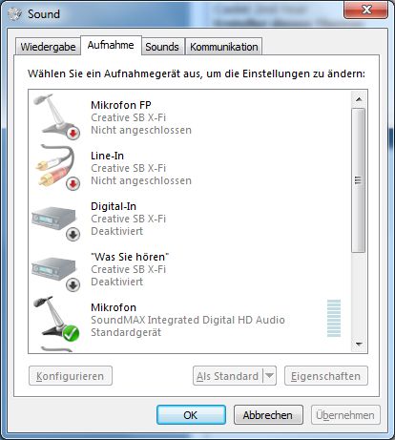The width and height of the screenshot is (395, 440).
Task: Open the Sounds tab
Action: pos(162,47)
